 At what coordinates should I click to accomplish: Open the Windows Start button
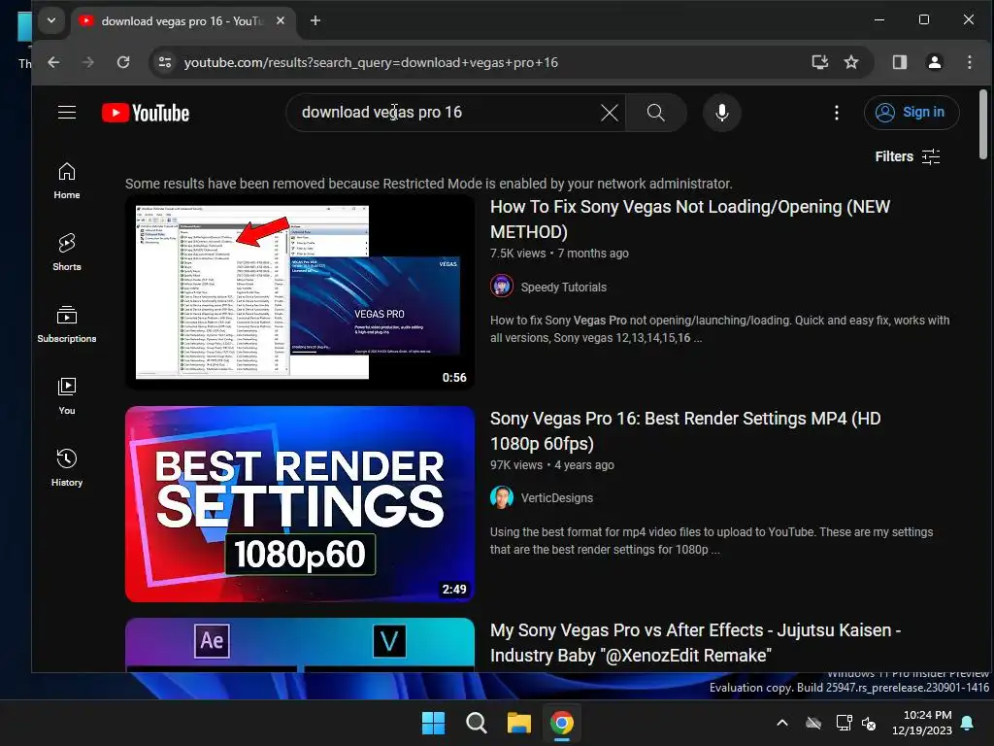click(x=434, y=723)
